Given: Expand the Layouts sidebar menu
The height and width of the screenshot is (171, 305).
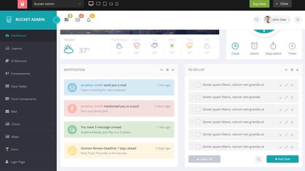Looking at the screenshot, I should click(29, 48).
